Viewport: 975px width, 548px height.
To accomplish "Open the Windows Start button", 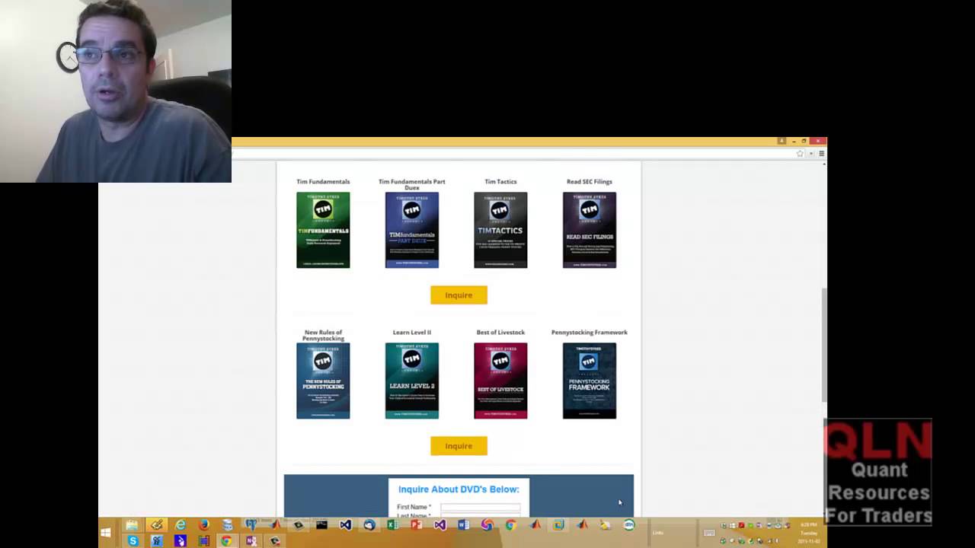I will pos(106,533).
